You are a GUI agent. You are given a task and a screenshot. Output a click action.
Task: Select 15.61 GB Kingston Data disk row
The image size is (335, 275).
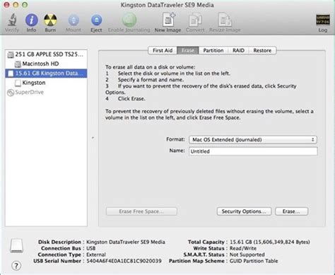(x=46, y=74)
